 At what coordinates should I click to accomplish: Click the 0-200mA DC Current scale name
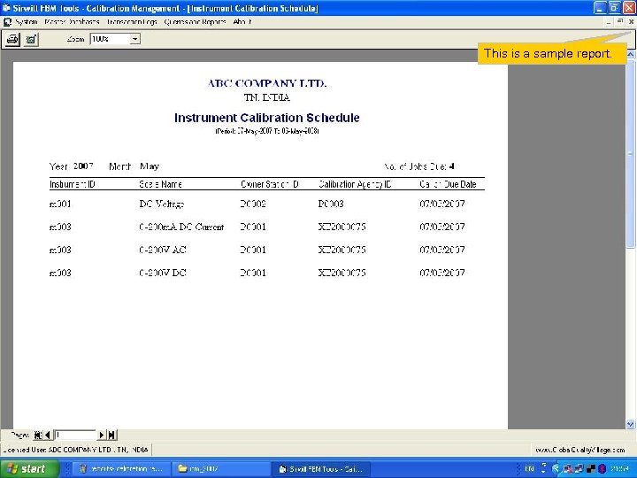[x=181, y=227]
